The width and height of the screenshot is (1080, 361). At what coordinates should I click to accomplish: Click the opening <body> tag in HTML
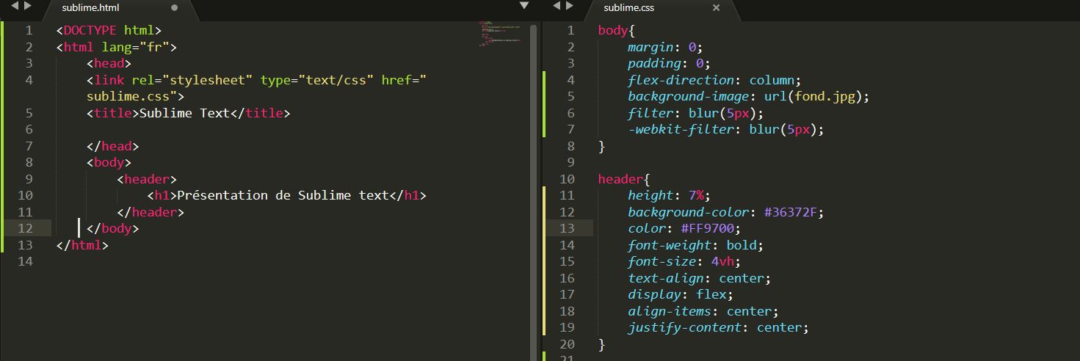point(109,162)
